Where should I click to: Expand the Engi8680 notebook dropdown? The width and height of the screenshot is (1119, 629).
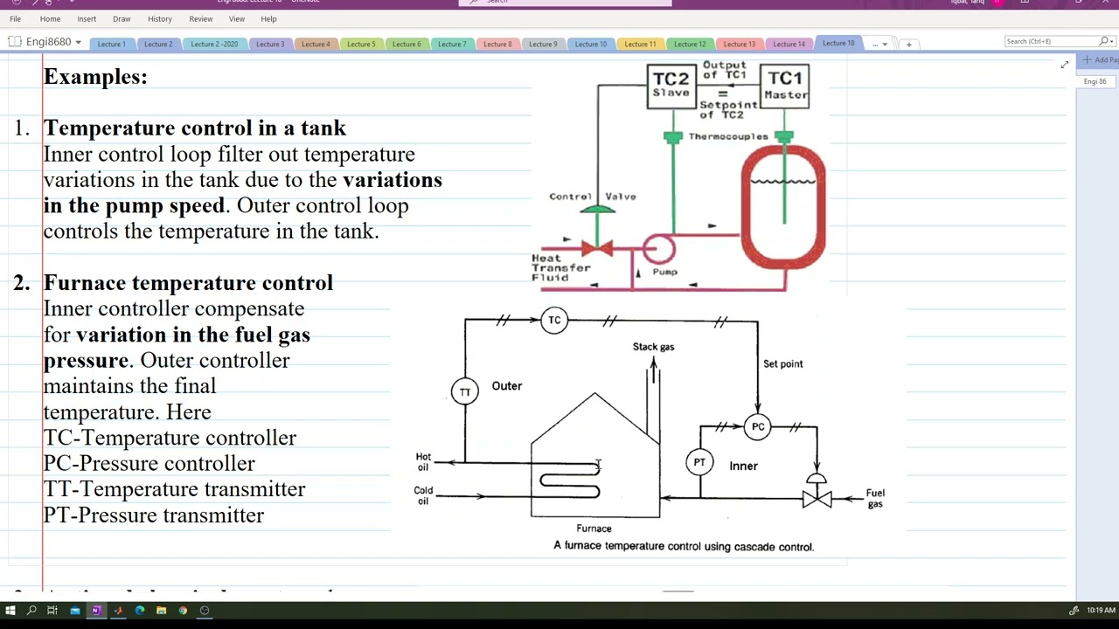pyautogui.click(x=78, y=42)
